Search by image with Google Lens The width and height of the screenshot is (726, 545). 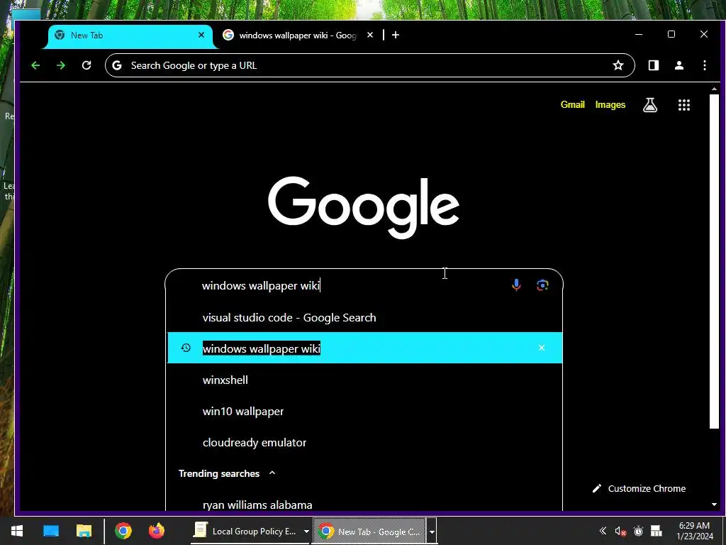(x=542, y=285)
